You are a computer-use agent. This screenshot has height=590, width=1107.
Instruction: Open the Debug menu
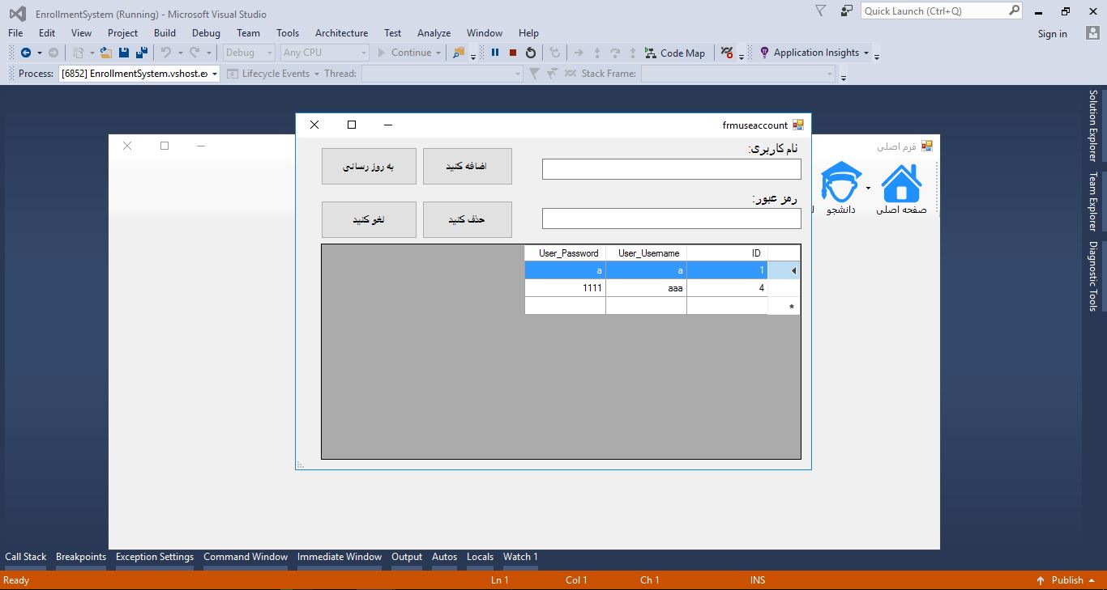pyautogui.click(x=206, y=33)
